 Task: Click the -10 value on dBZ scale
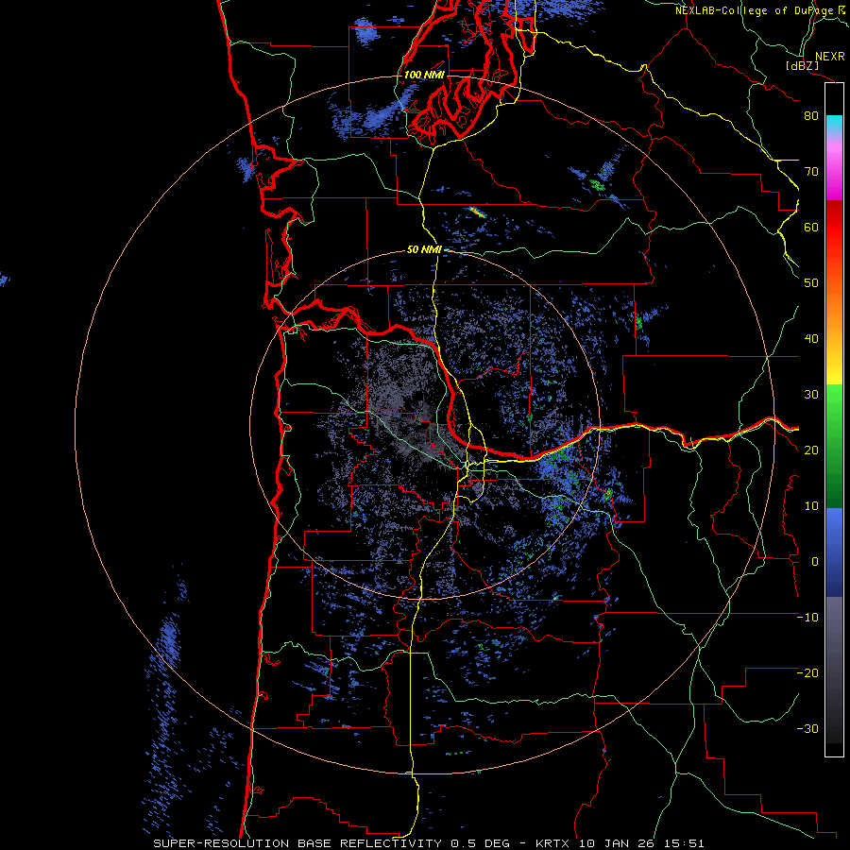tap(807, 618)
